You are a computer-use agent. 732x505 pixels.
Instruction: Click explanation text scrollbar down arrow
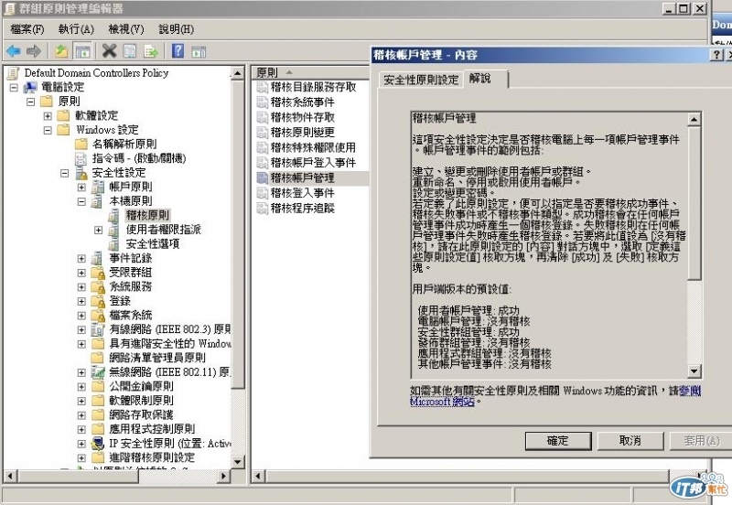click(x=694, y=371)
